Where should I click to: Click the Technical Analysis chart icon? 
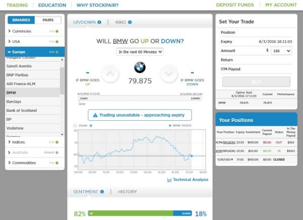point(169,180)
